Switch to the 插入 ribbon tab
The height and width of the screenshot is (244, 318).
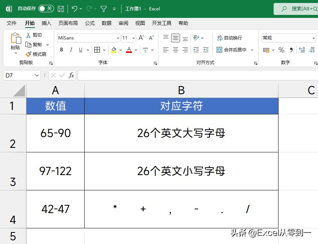46,23
